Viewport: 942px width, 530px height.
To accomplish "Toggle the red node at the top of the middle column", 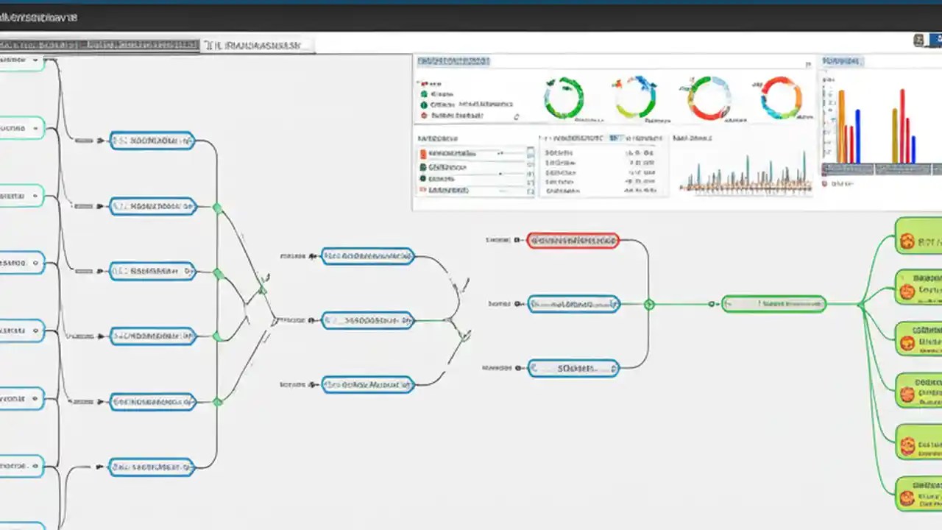I will 573,239.
